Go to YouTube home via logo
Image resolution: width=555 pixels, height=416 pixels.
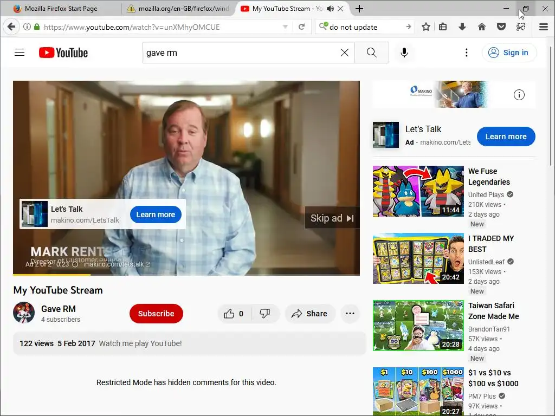coord(63,53)
